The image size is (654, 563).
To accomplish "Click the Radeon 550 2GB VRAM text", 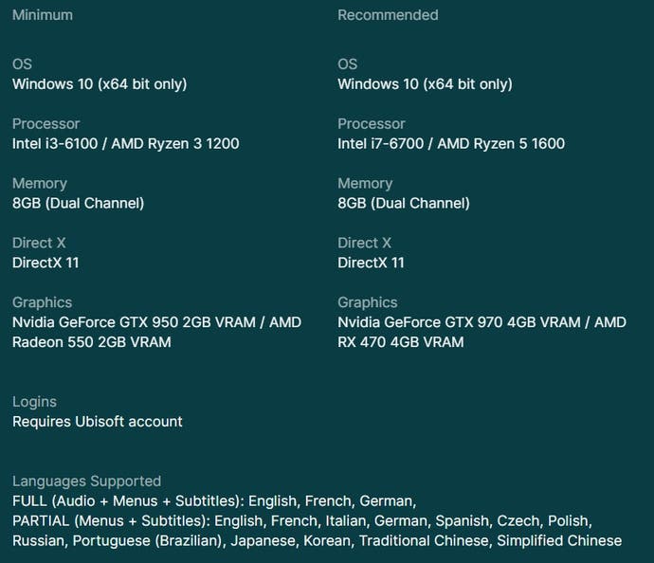I will tap(92, 342).
